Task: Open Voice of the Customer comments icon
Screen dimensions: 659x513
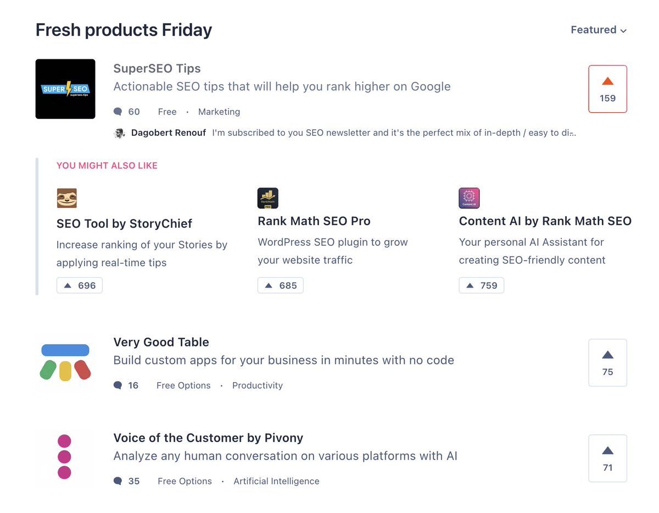Action: 118,481
